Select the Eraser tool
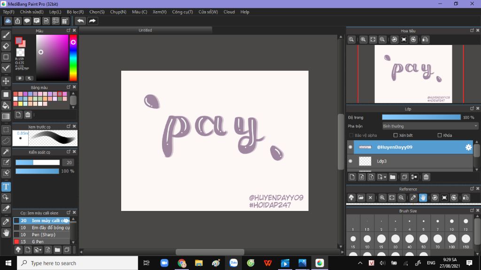 tap(6, 46)
